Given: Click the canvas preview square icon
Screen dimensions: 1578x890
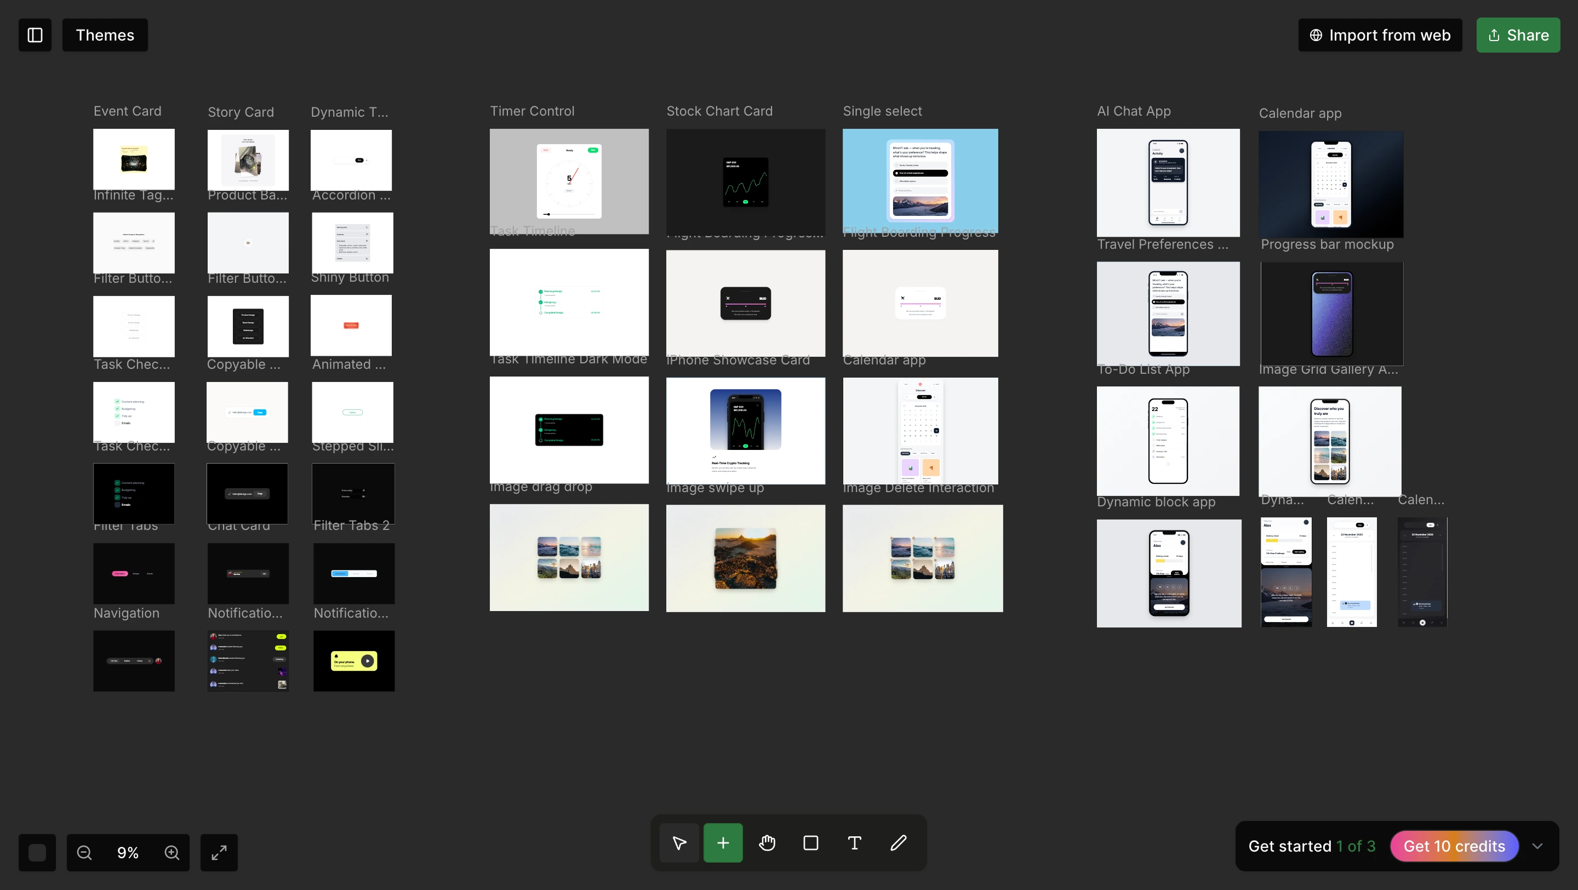Looking at the screenshot, I should coord(36,852).
